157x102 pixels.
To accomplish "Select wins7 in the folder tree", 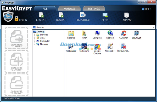I will coord(41,38).
